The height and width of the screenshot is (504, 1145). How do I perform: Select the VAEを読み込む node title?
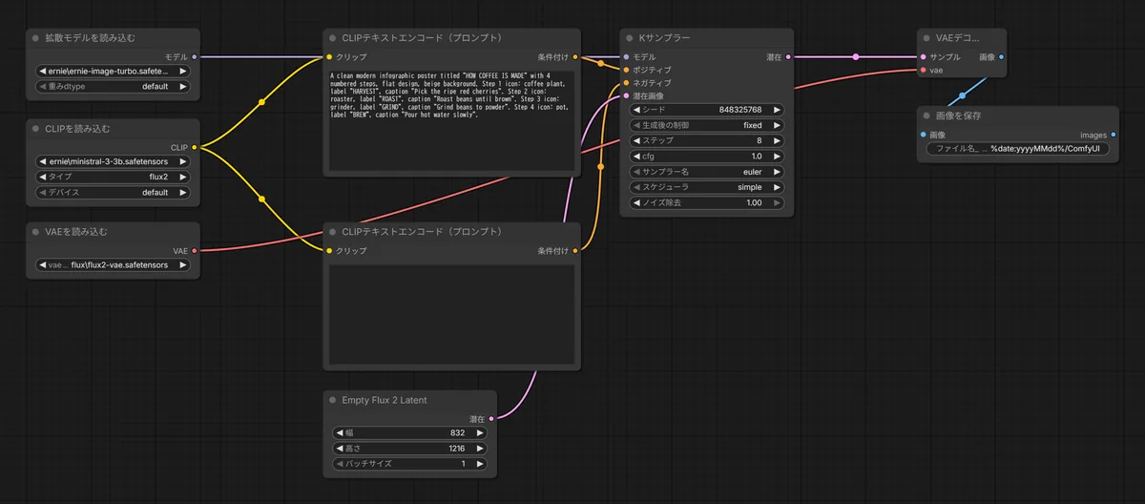[x=76, y=232]
